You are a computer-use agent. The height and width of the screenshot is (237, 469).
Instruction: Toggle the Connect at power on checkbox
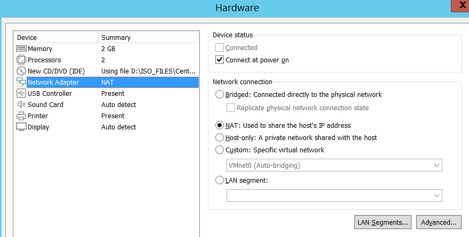220,60
